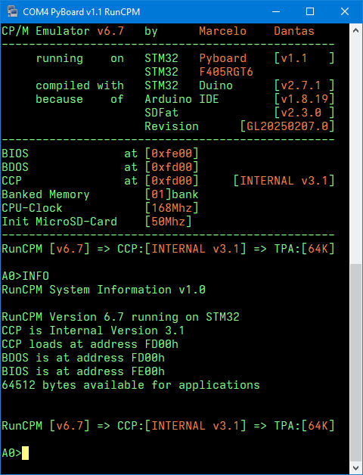Click 'CCP is Internal Version 3.1'
This screenshot has width=363, height=475.
pyautogui.click(x=93, y=331)
